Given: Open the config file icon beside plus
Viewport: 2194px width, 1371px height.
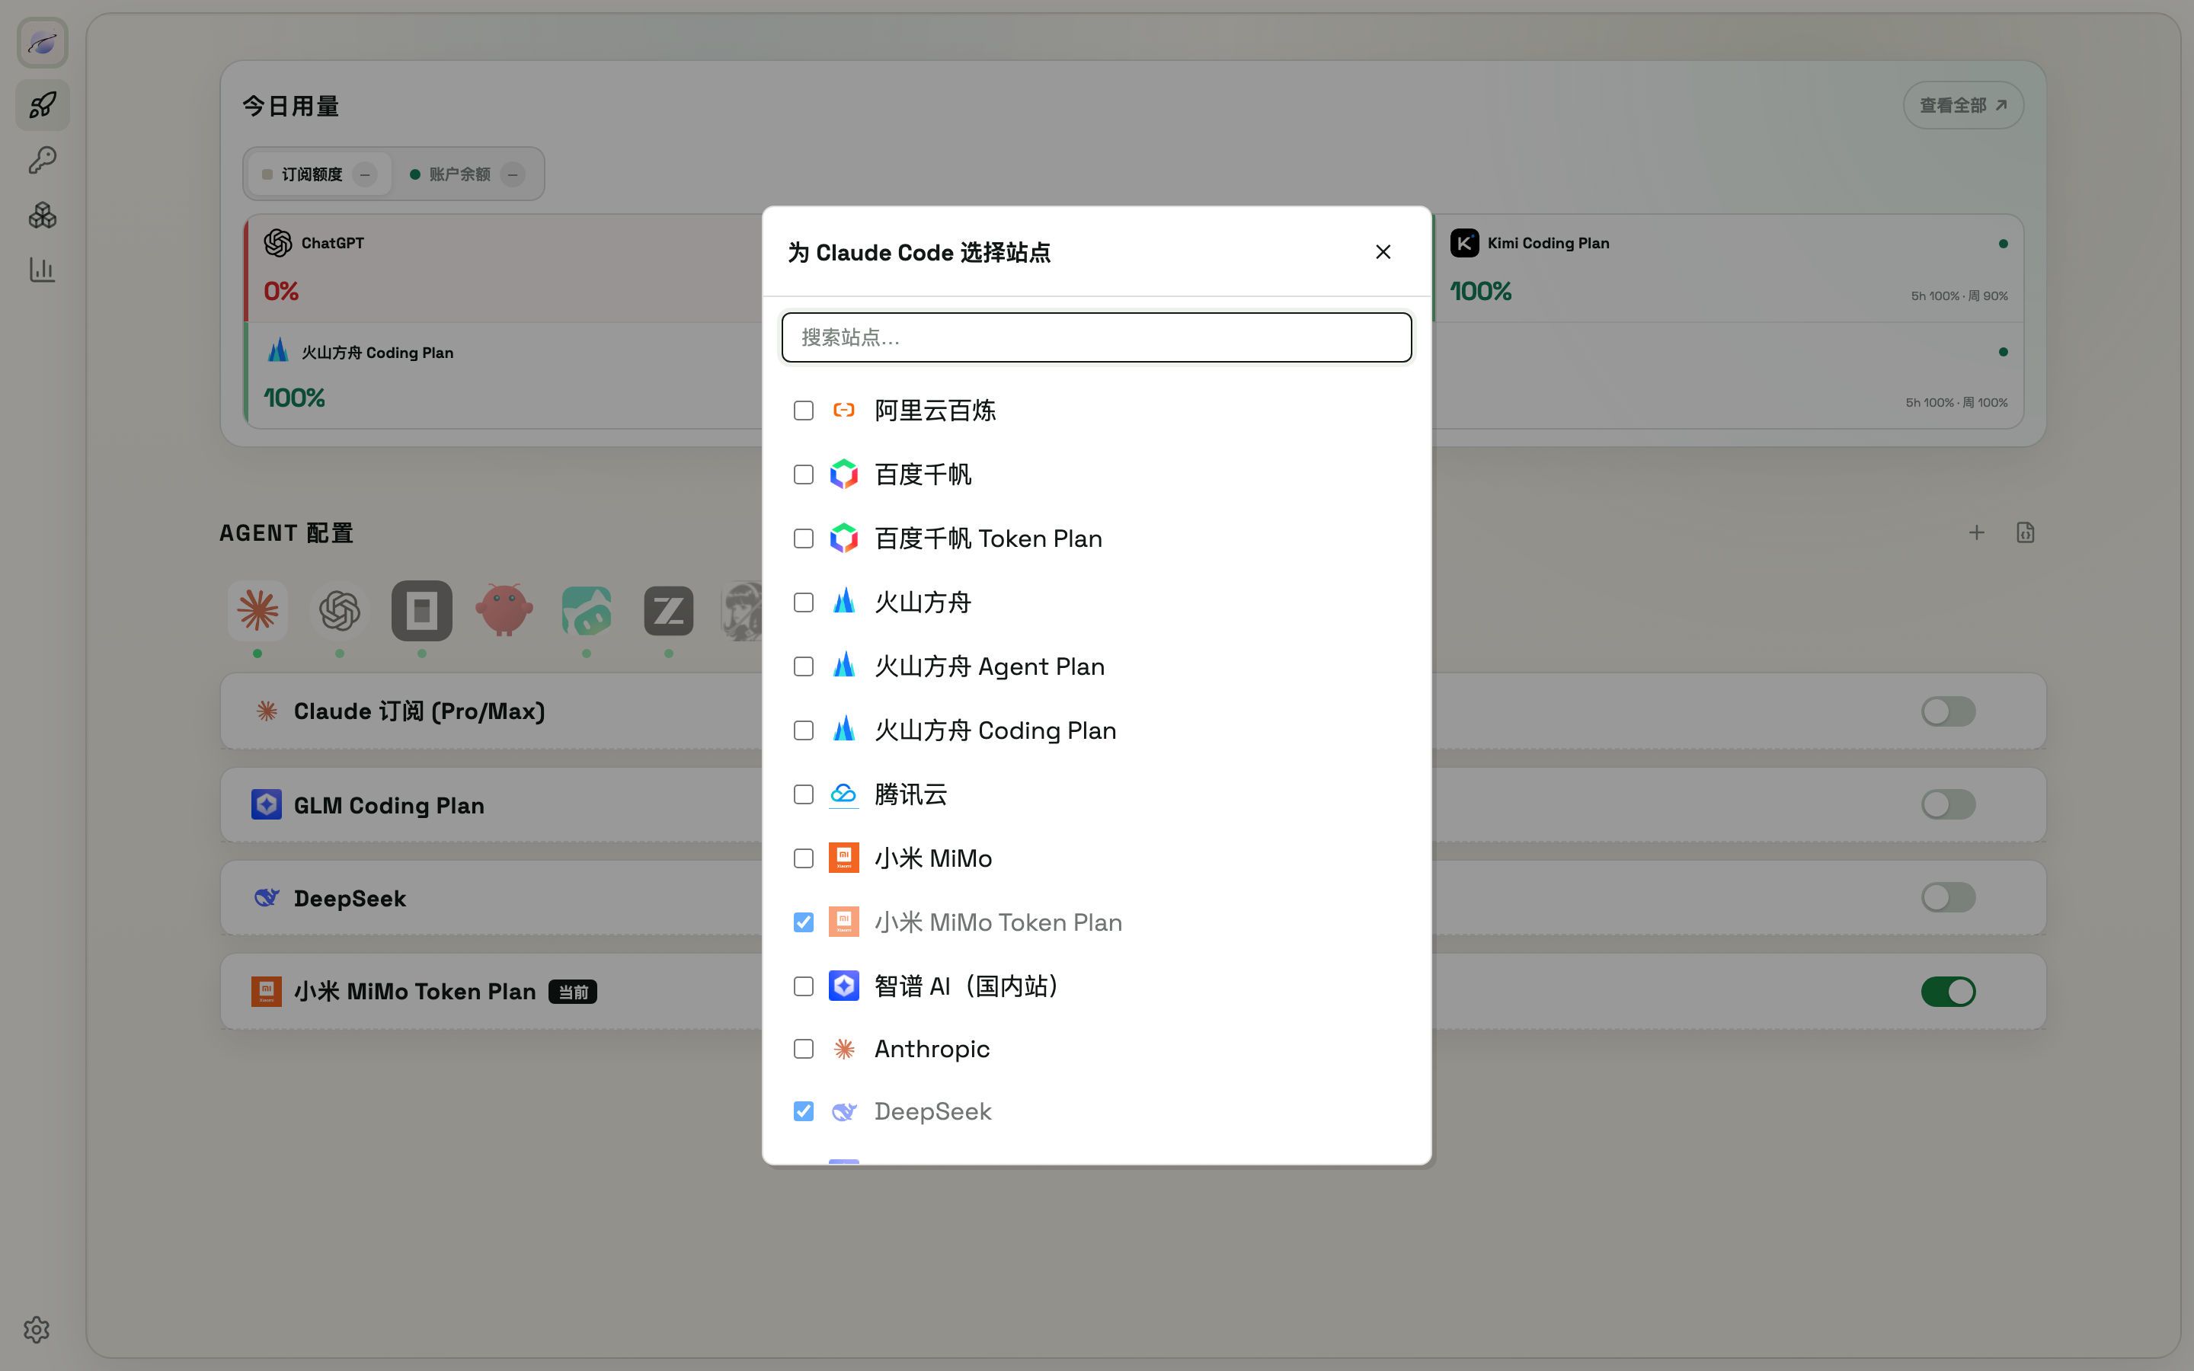Looking at the screenshot, I should tap(2026, 533).
